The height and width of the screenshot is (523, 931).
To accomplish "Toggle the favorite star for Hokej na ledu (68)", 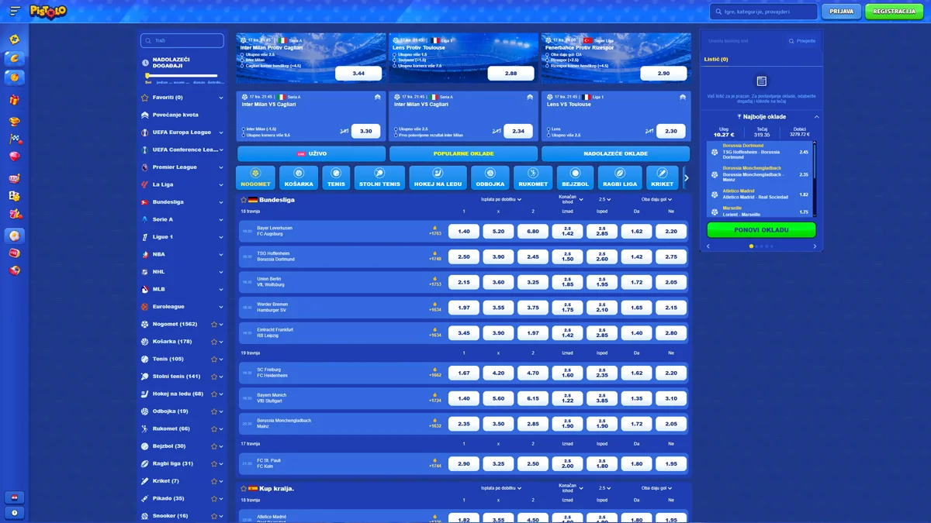I will pyautogui.click(x=214, y=394).
